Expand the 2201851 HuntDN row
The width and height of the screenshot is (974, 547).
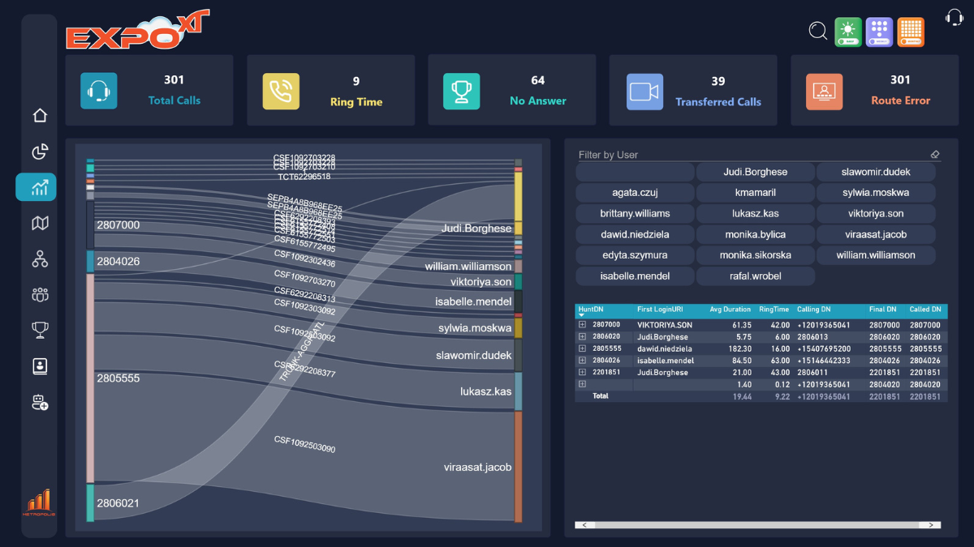point(582,373)
